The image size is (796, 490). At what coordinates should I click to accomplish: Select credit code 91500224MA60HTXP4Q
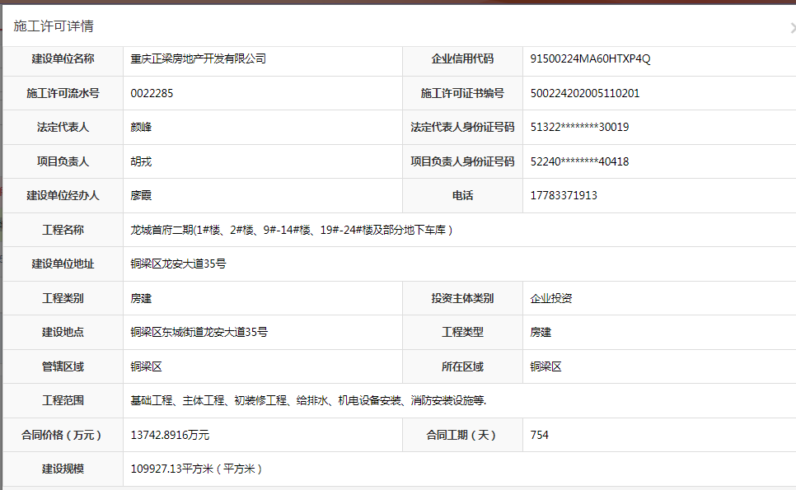pos(590,59)
